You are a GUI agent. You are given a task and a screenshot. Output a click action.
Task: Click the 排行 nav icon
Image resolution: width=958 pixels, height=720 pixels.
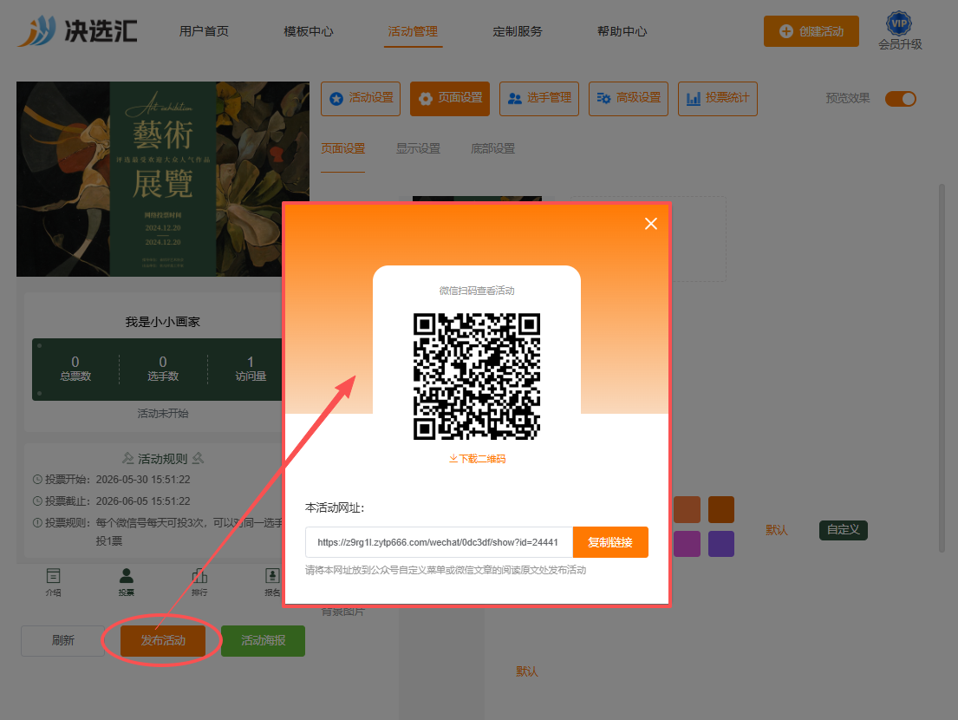pos(199,582)
